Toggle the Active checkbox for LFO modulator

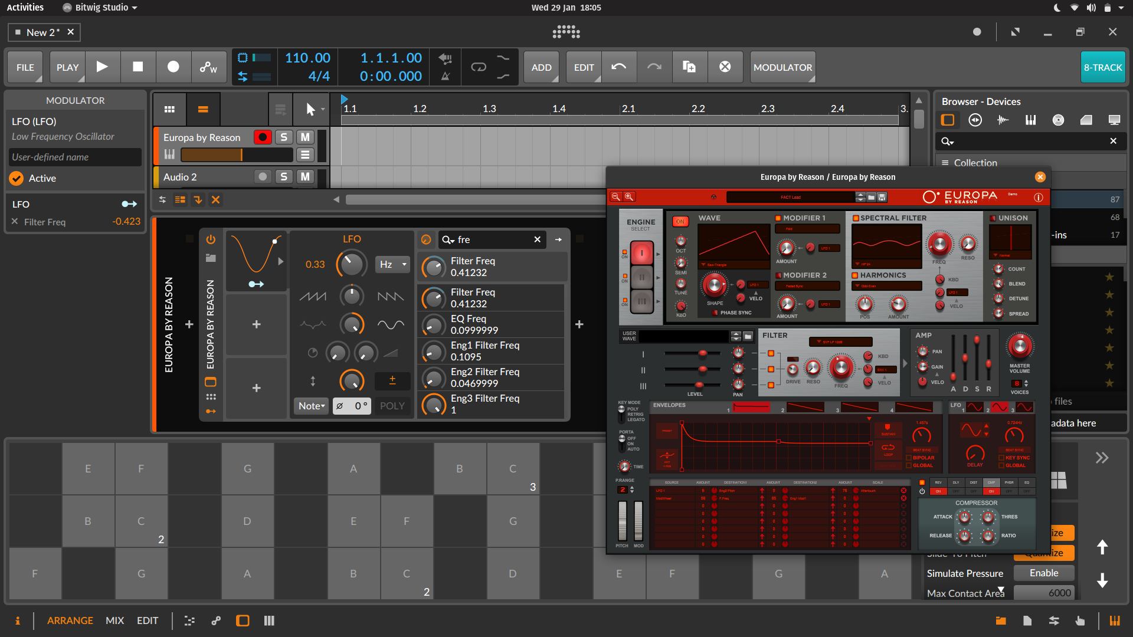tap(17, 178)
